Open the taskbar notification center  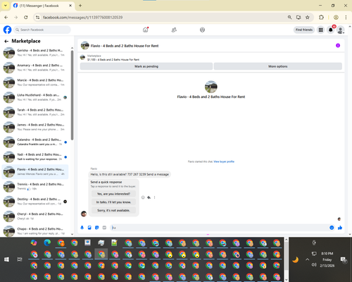[x=344, y=259]
